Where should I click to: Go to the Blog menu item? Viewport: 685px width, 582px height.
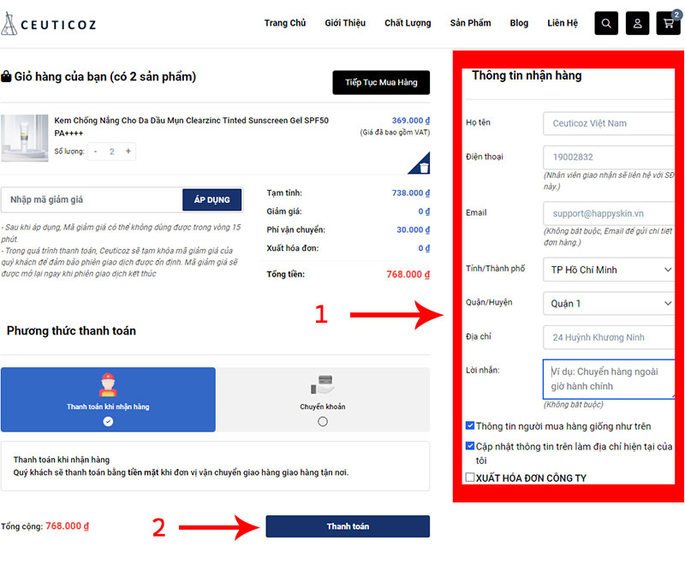(519, 23)
